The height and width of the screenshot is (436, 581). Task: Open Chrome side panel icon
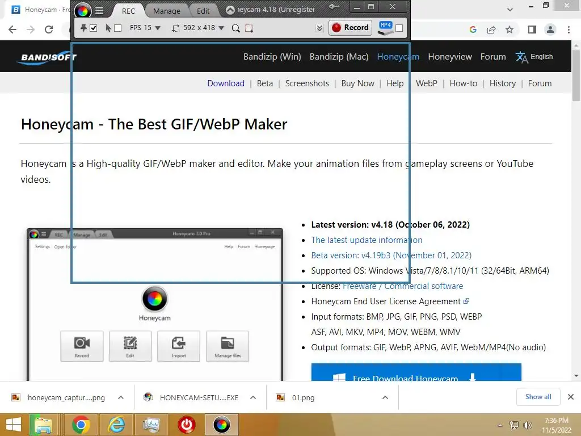(532, 30)
